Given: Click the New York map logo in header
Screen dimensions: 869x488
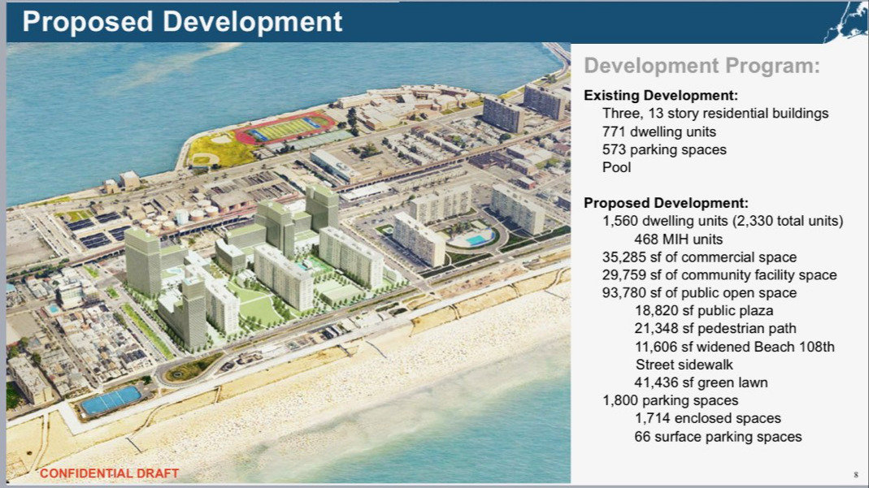Looking at the screenshot, I should point(843,22).
